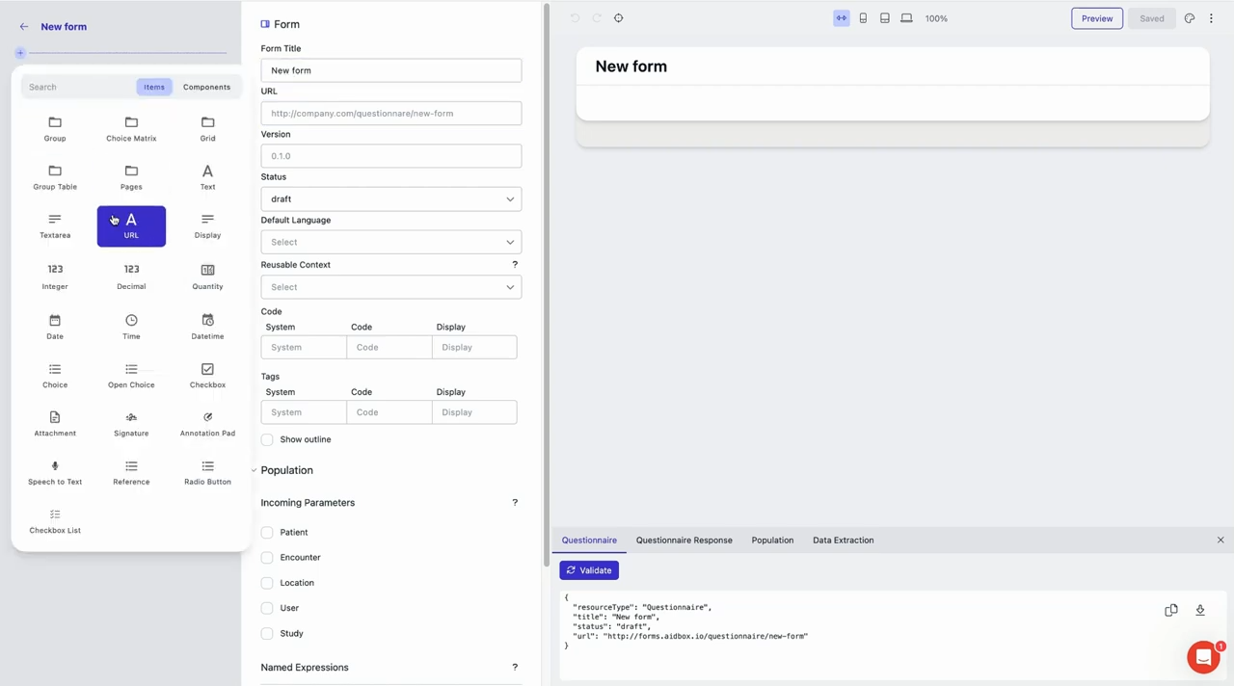Switch to mobile preview mode
The width and height of the screenshot is (1234, 686).
tap(863, 17)
